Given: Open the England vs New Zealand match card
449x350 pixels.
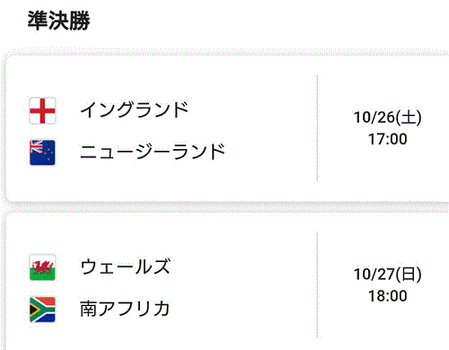Looking at the screenshot, I should coord(227,128).
